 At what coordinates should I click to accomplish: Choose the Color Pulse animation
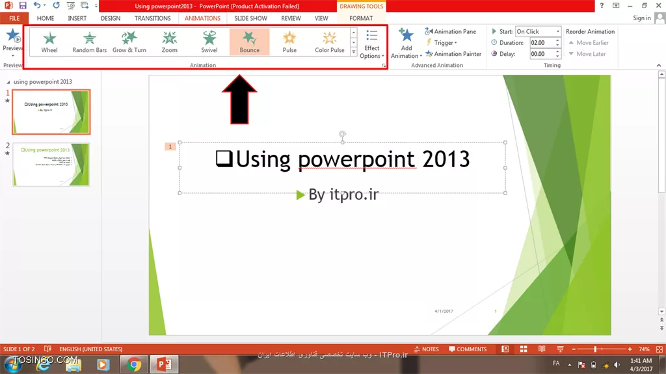(x=329, y=42)
